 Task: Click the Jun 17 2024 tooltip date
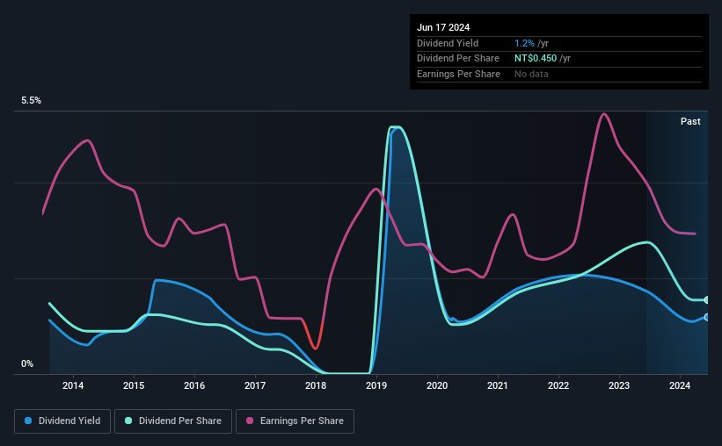coord(443,27)
